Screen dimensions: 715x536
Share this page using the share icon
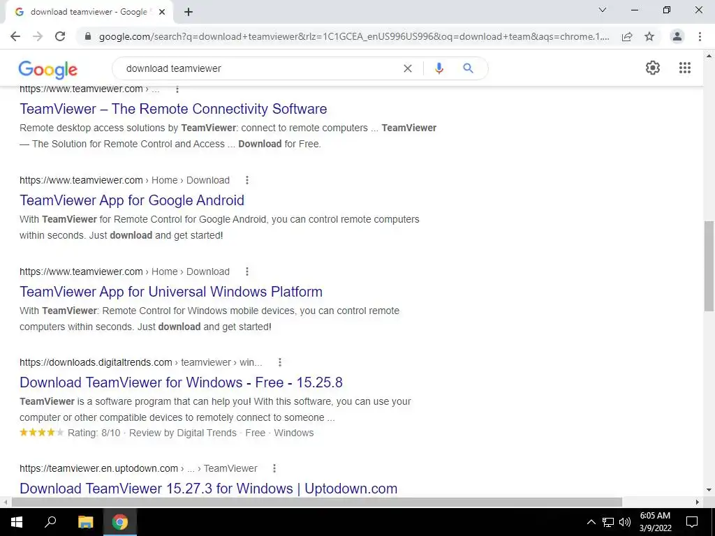click(627, 36)
